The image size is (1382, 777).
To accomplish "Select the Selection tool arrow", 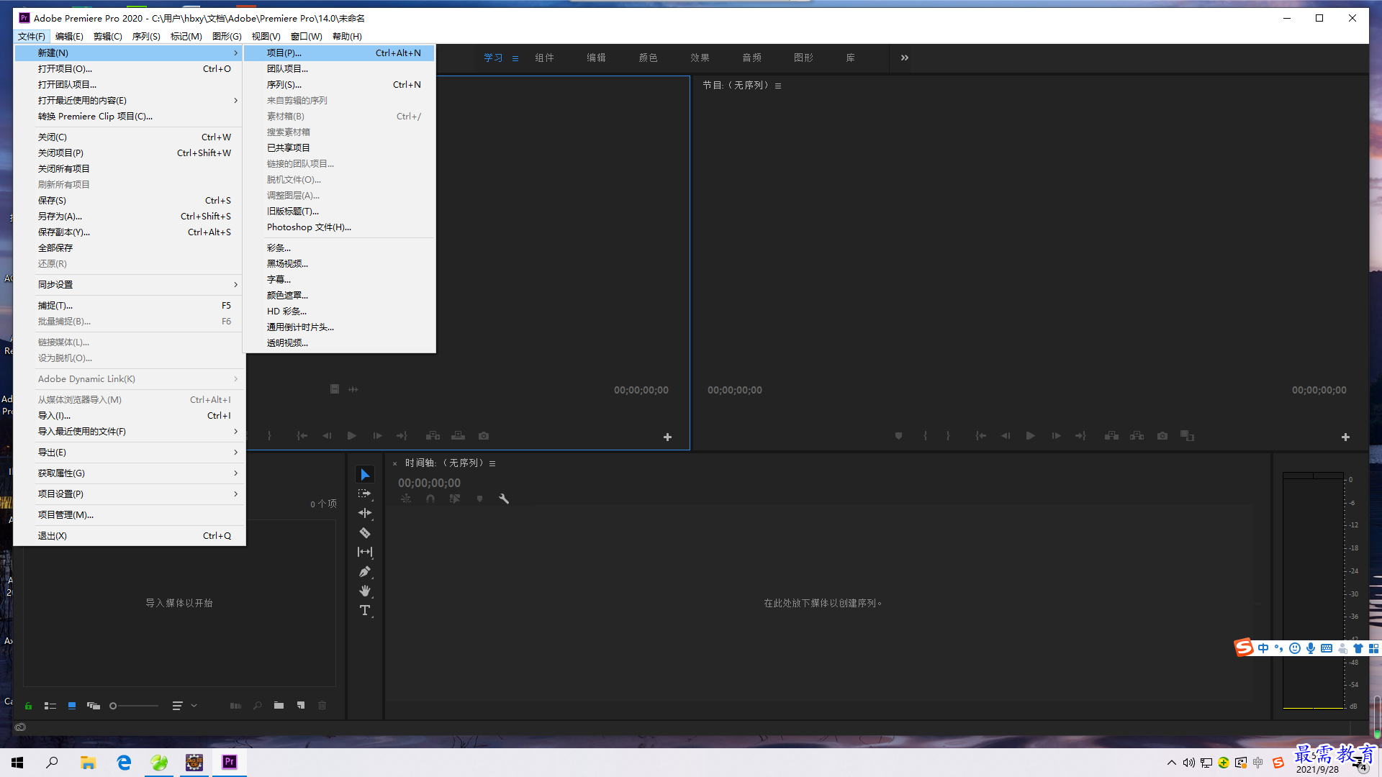I will coord(365,475).
